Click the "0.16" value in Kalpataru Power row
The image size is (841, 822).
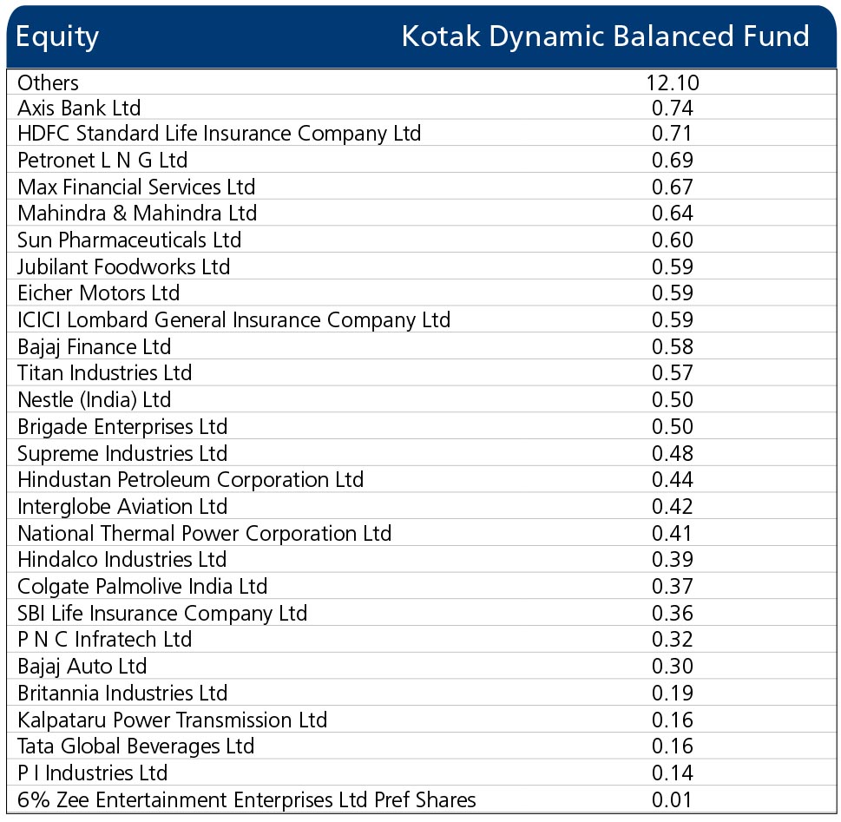coord(673,720)
